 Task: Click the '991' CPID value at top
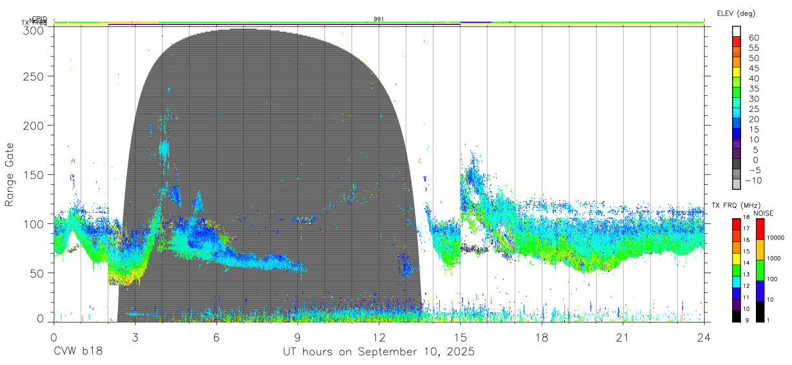point(379,19)
